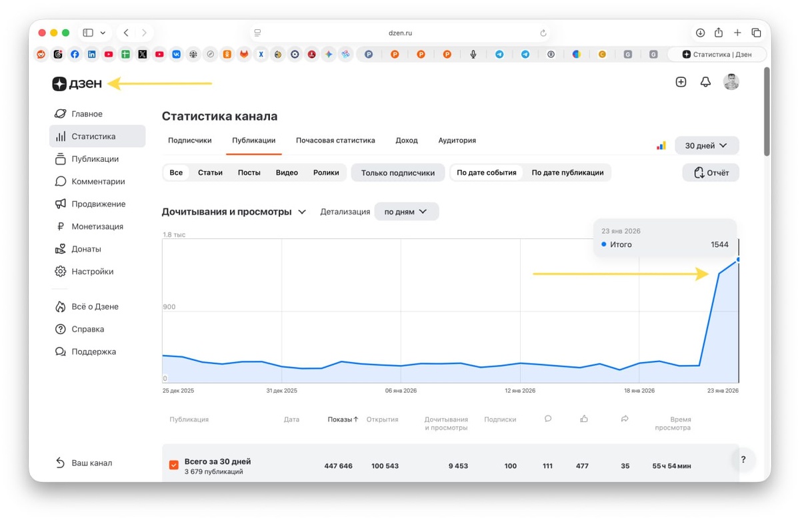Click the colored bar chart icon
Screen dimensions: 800x520
coord(661,145)
